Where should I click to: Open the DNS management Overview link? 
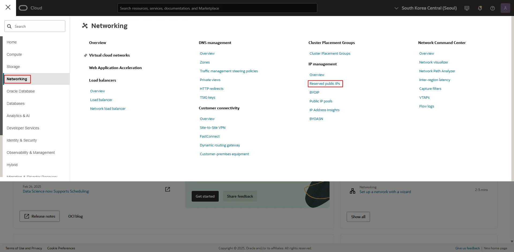(x=207, y=53)
